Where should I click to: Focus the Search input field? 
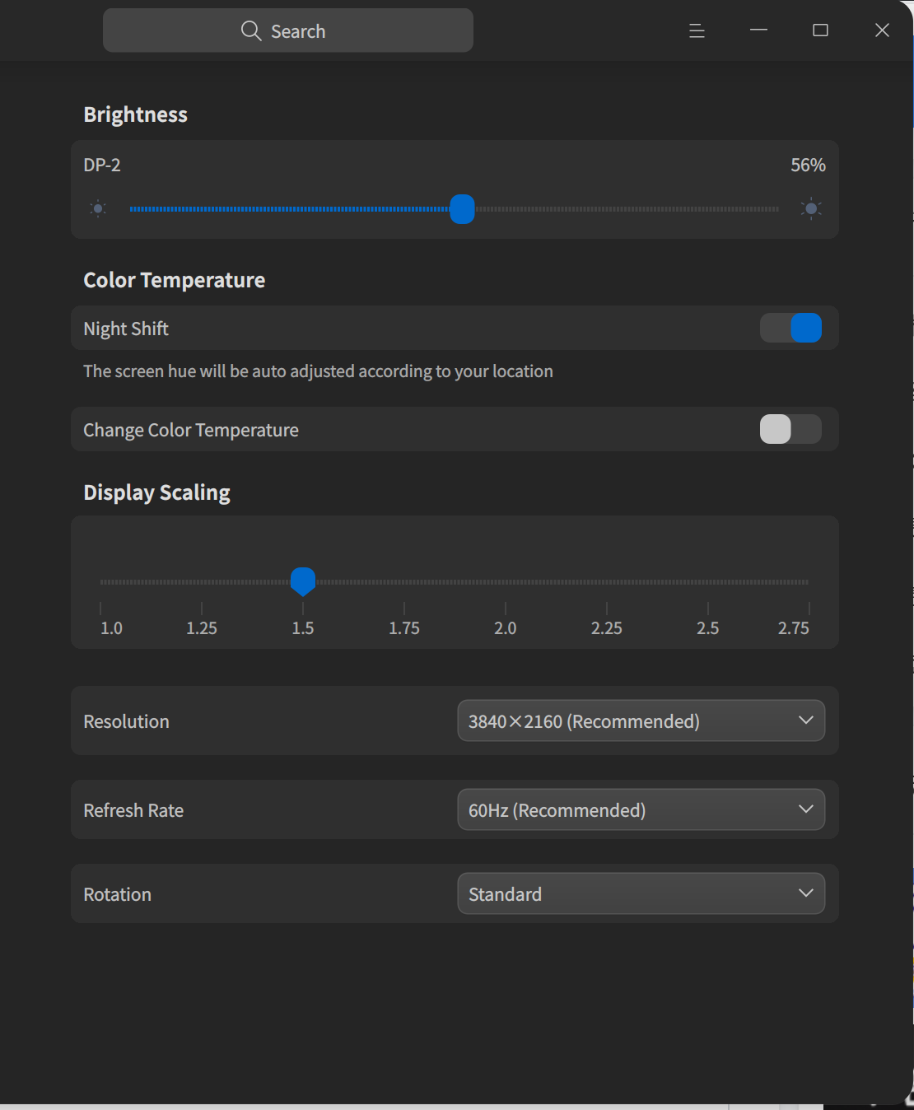tap(288, 30)
